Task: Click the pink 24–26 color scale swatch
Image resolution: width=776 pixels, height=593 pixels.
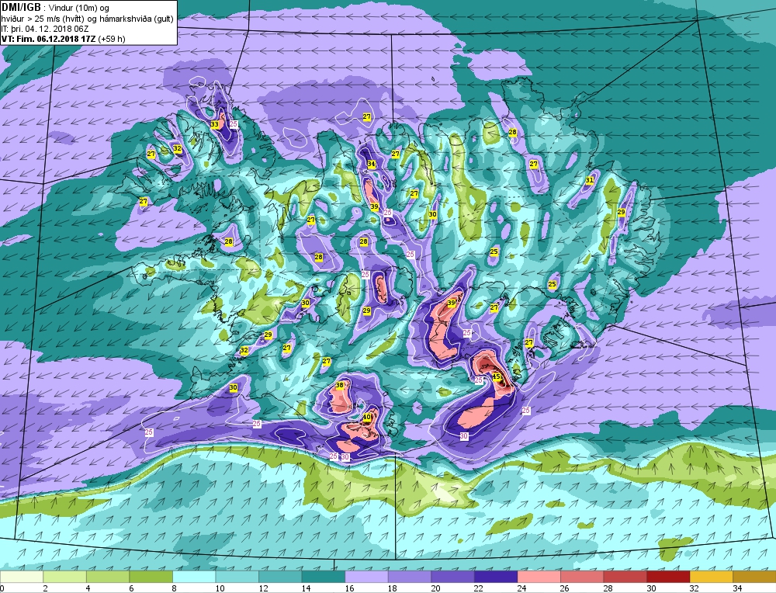Action: point(539,577)
